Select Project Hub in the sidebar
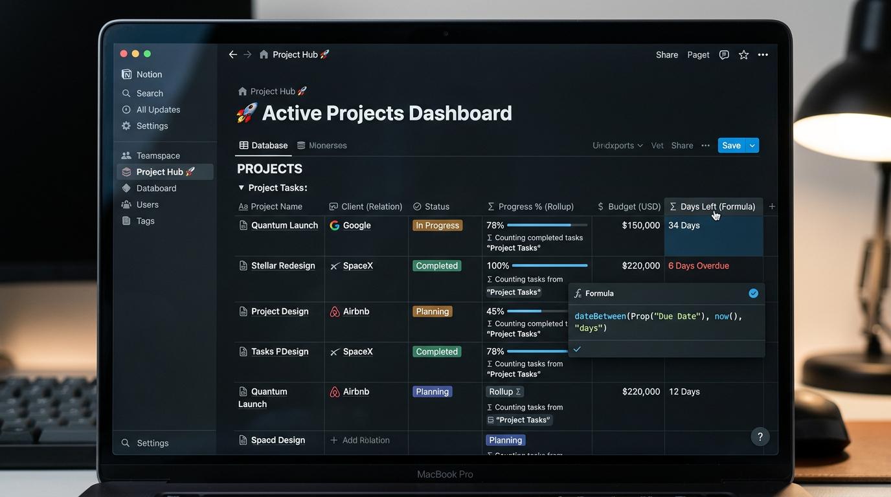Viewport: 891px width, 497px height. 165,171
